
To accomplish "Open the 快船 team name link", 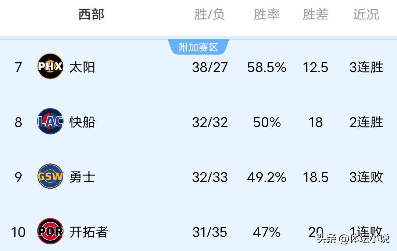I will tap(82, 122).
